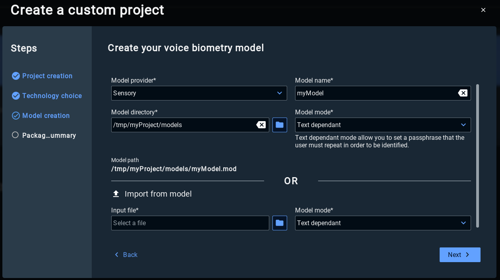Select the empty Package summary step circle
This screenshot has width=500, height=280.
pos(15,135)
